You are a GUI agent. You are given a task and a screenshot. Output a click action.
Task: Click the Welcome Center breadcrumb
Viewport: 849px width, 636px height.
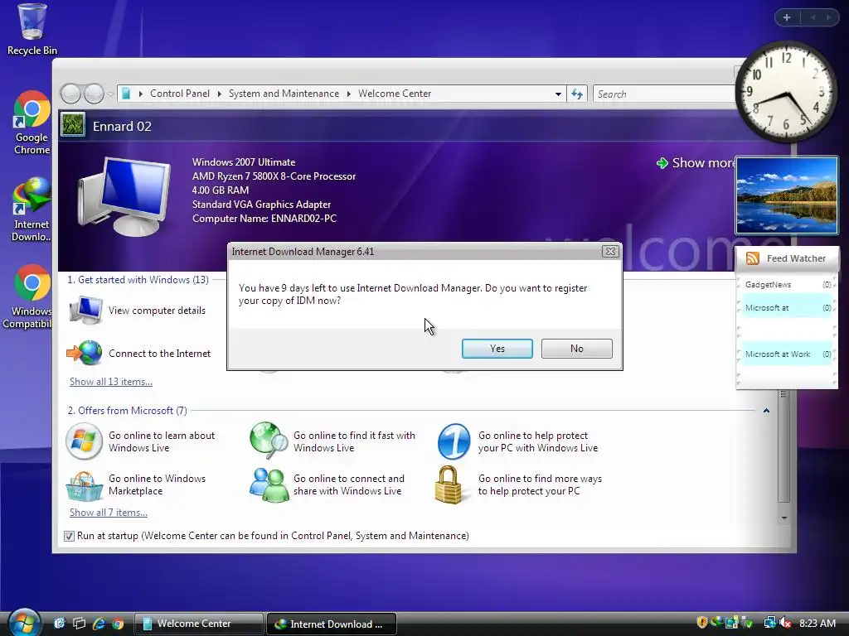(x=395, y=94)
